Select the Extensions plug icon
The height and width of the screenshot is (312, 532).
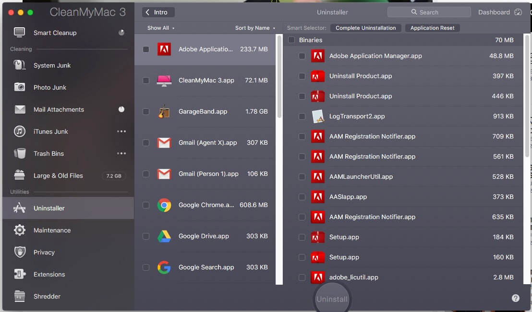pyautogui.click(x=19, y=274)
